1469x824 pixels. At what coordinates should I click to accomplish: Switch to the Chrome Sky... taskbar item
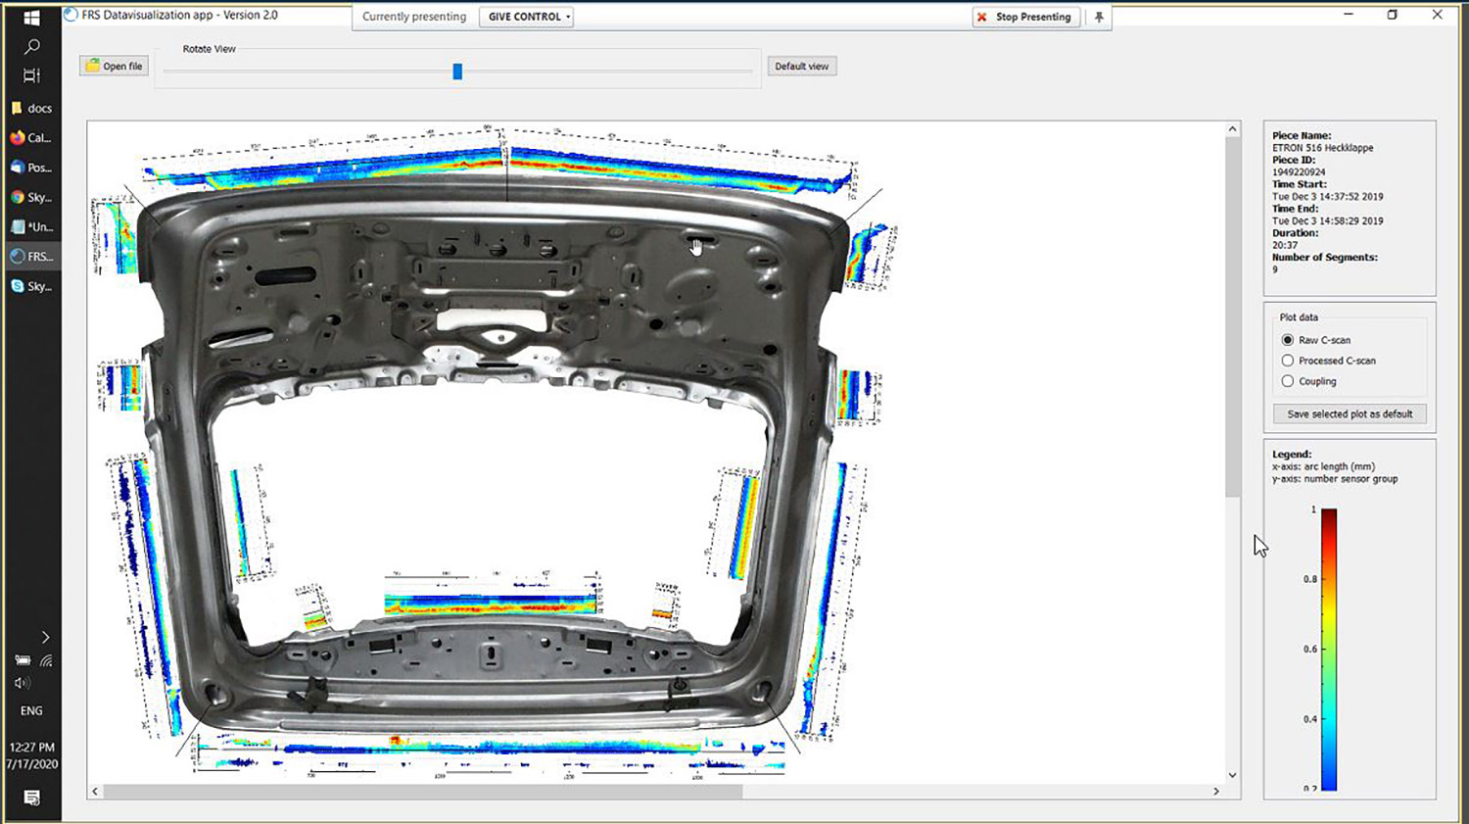coord(31,197)
